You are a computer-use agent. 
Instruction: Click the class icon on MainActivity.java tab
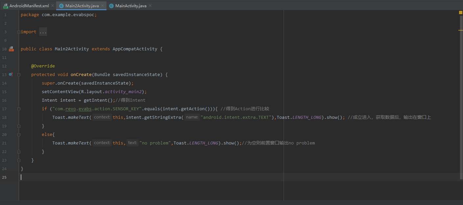click(111, 6)
